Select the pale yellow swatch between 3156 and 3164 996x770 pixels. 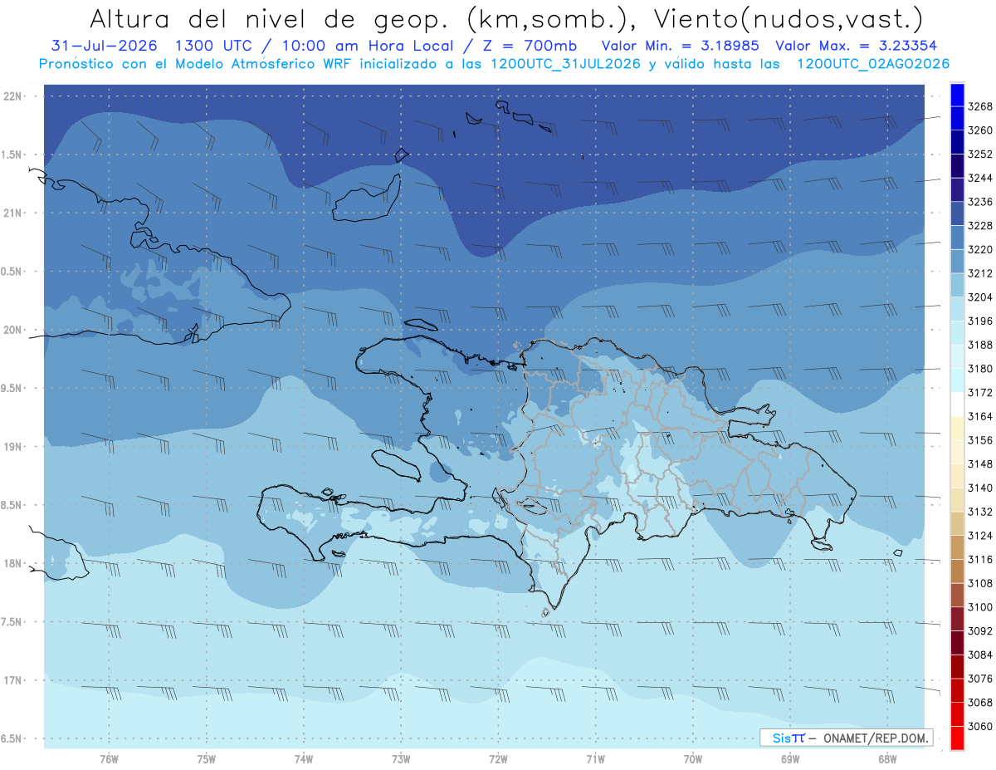[x=957, y=428]
